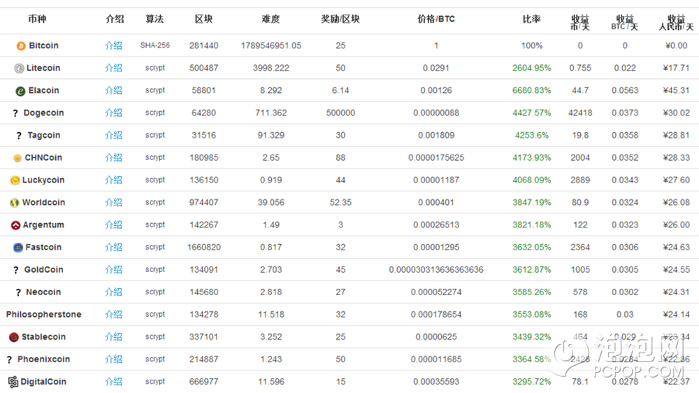Open the 介绍 link for Philosopherstone
699x393 pixels.
[113, 315]
